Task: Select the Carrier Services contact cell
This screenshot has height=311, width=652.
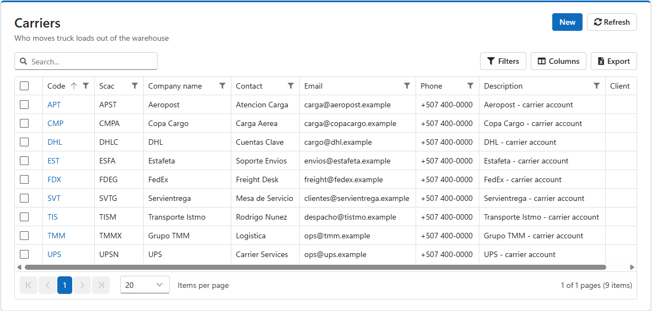Action: (x=265, y=254)
